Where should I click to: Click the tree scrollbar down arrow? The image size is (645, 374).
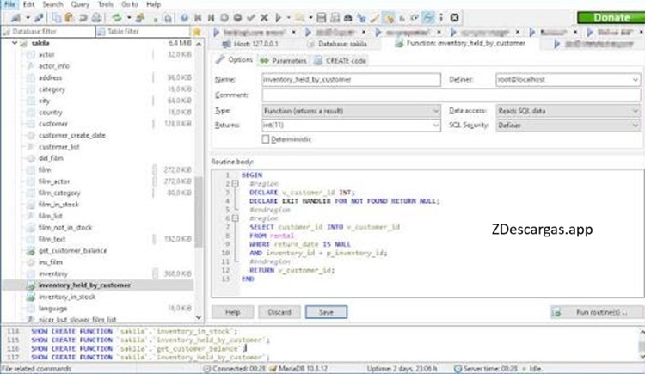tap(199, 317)
